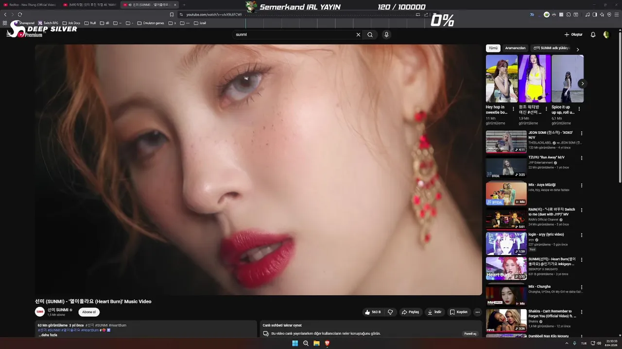Image resolution: width=622 pixels, height=349 pixels.
Task: Bookmark this page using the bookmark icon
Action: [172, 15]
